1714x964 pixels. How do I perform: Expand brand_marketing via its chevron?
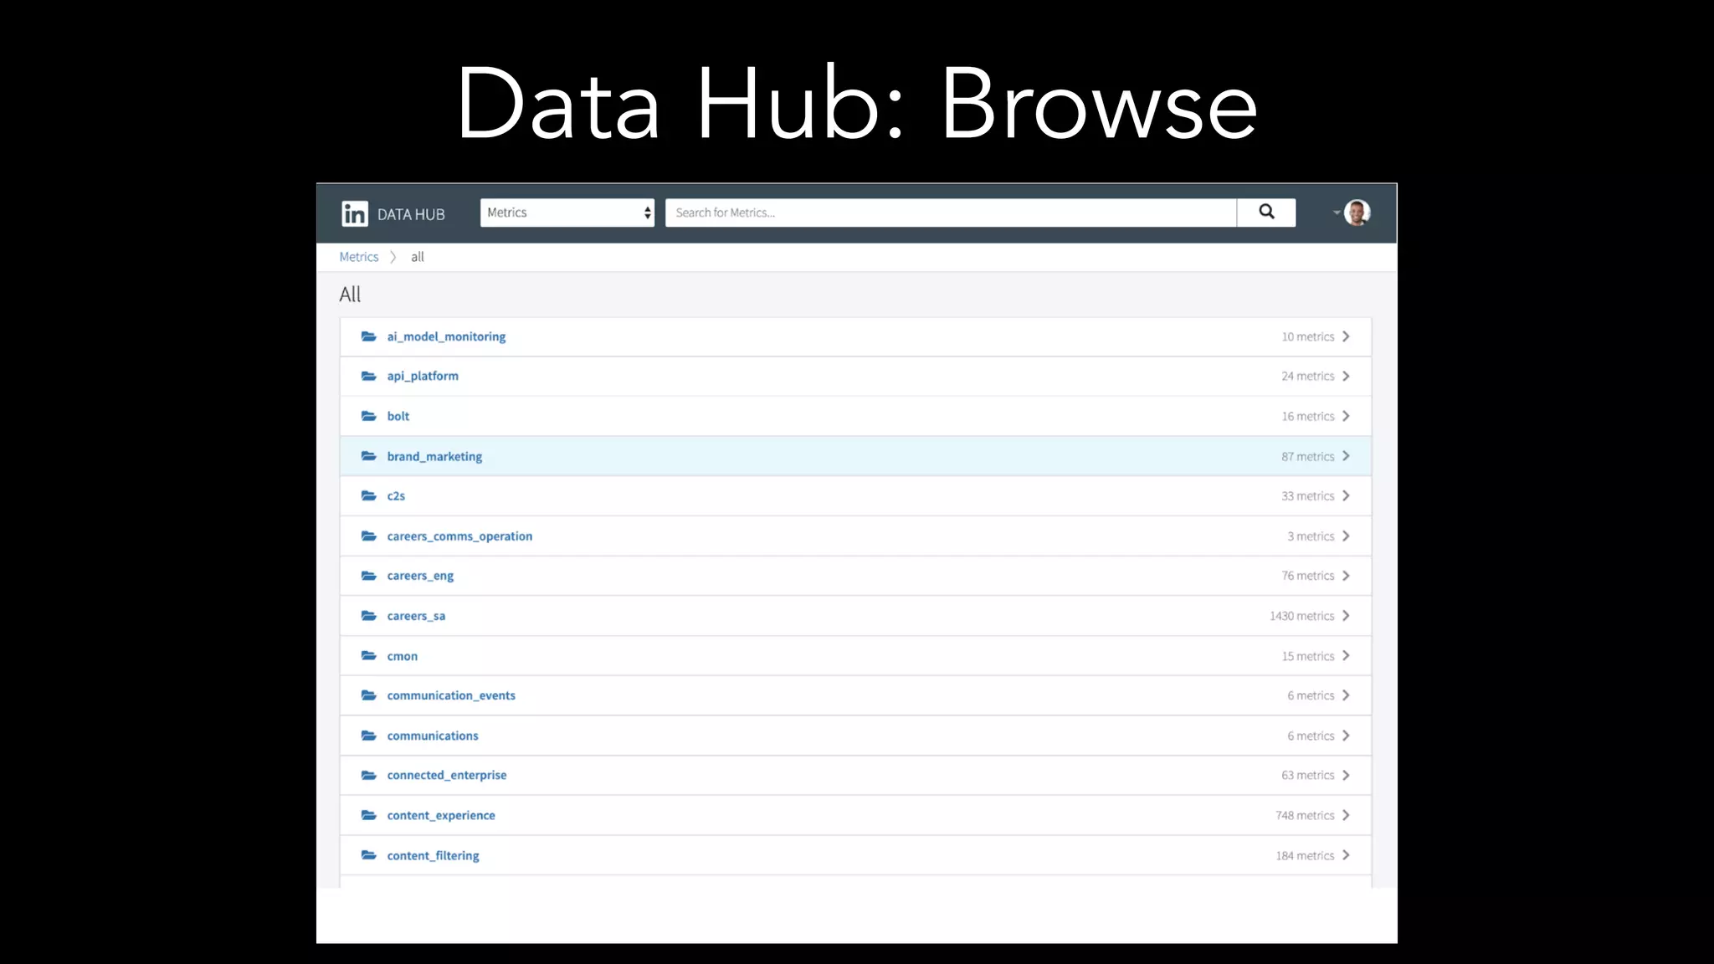(1346, 456)
